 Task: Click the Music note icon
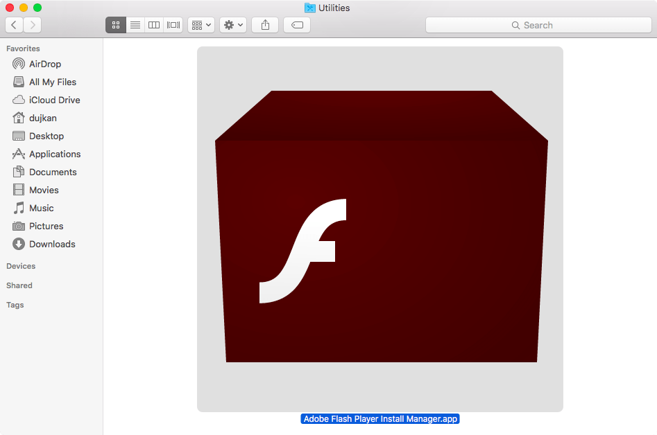coord(19,208)
